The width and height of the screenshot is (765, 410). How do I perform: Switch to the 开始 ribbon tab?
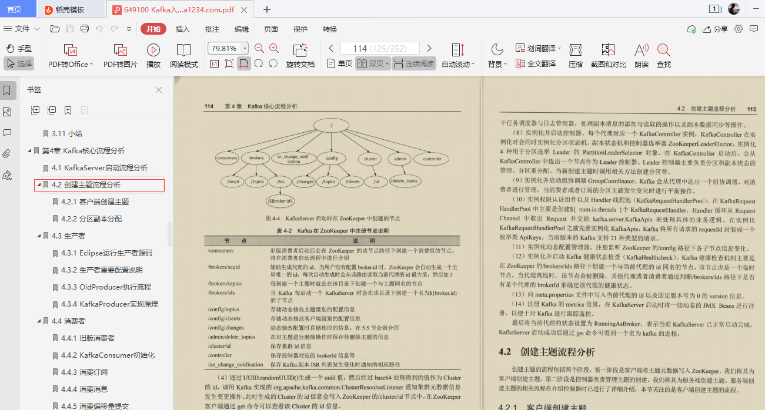153,29
